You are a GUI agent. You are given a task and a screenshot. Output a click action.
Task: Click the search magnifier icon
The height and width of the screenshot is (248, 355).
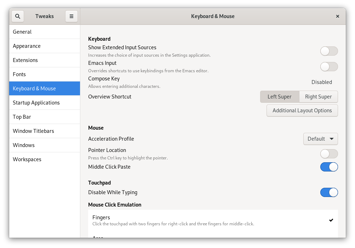coord(18,16)
